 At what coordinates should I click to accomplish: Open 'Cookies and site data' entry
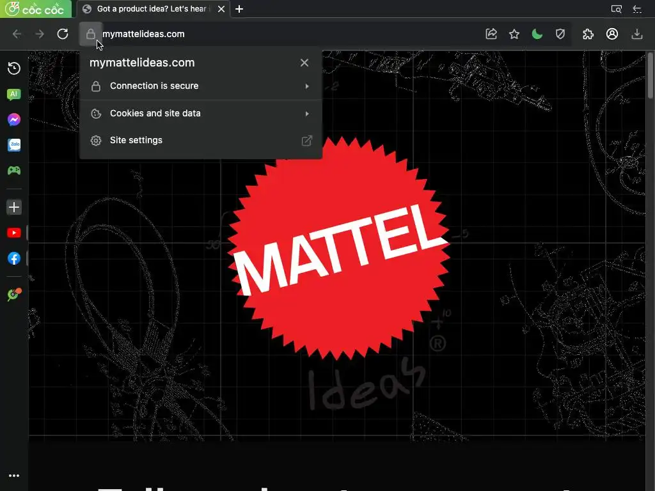200,114
